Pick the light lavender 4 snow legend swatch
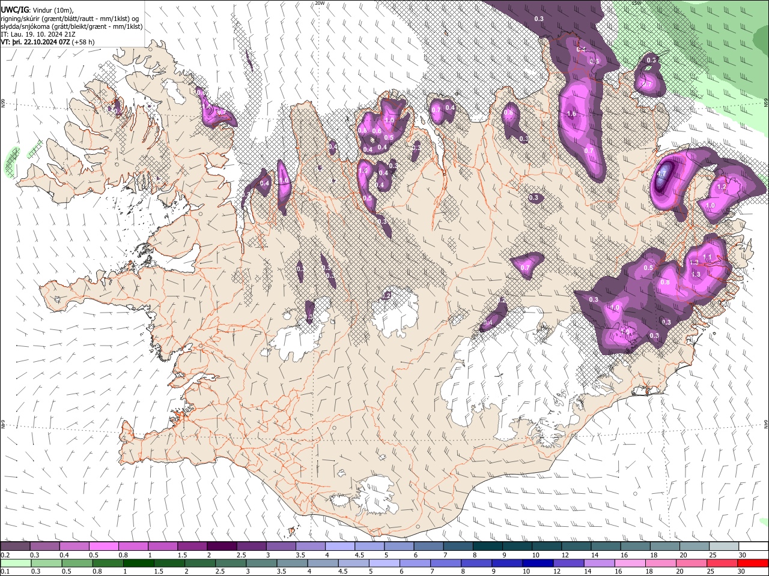 339,547
